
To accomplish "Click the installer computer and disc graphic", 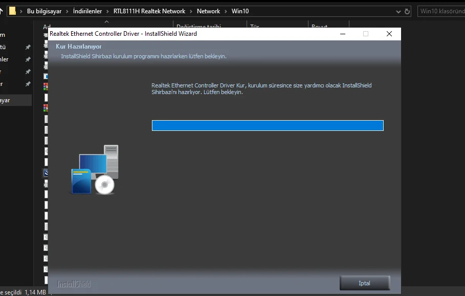I will [x=95, y=170].
